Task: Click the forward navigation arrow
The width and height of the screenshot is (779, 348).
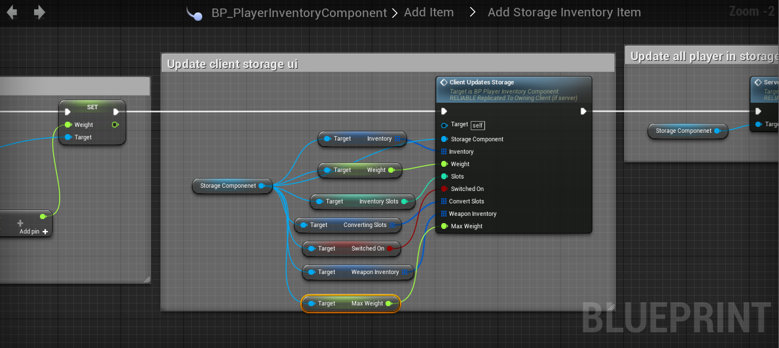Action: (39, 12)
